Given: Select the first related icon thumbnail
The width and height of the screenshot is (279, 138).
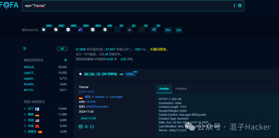Looking at the screenshot, I should [44, 30].
